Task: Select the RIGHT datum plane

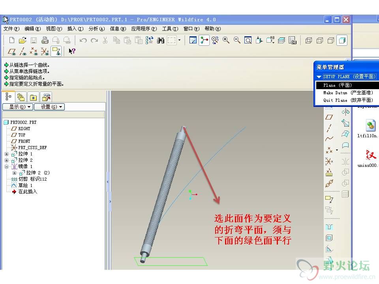Action: (21, 129)
